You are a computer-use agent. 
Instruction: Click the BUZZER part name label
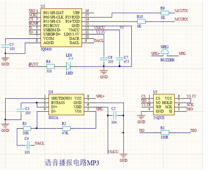[167, 60]
